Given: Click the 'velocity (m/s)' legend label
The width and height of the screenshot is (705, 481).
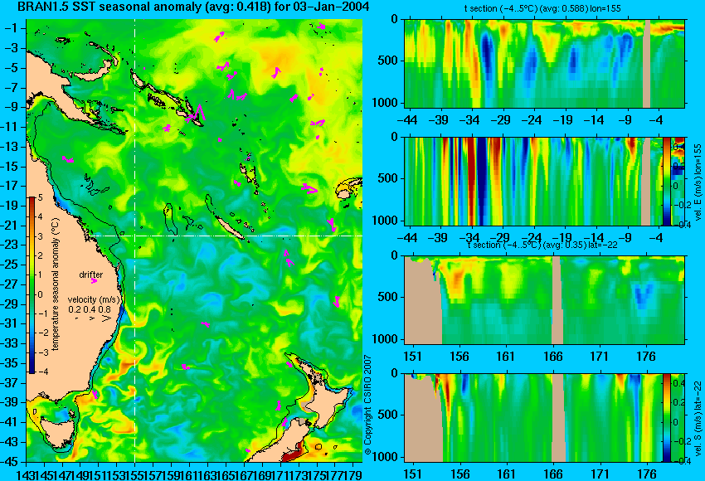Looking at the screenshot, I should (x=94, y=299).
